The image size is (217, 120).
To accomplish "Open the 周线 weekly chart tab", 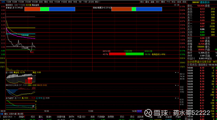I will click(46, 2).
